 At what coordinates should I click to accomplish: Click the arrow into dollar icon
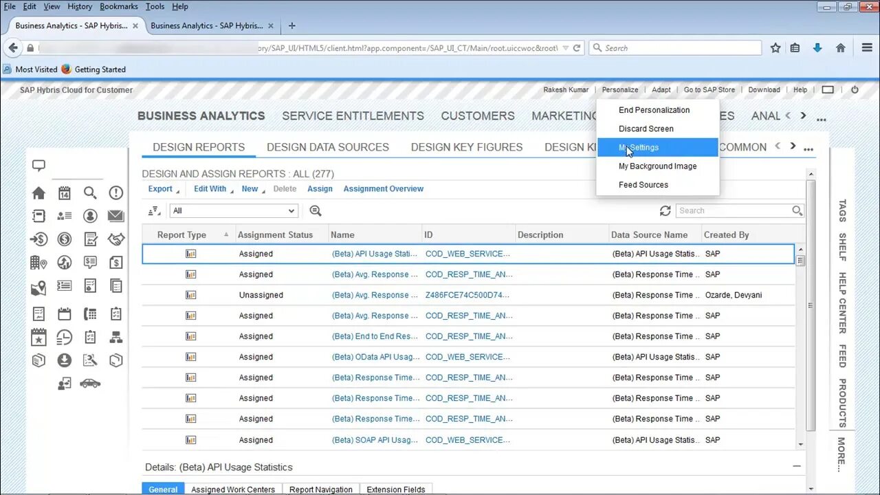[38, 239]
